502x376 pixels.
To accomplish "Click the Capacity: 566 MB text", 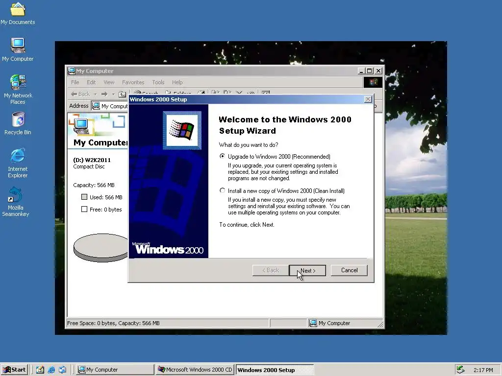I will tap(94, 185).
